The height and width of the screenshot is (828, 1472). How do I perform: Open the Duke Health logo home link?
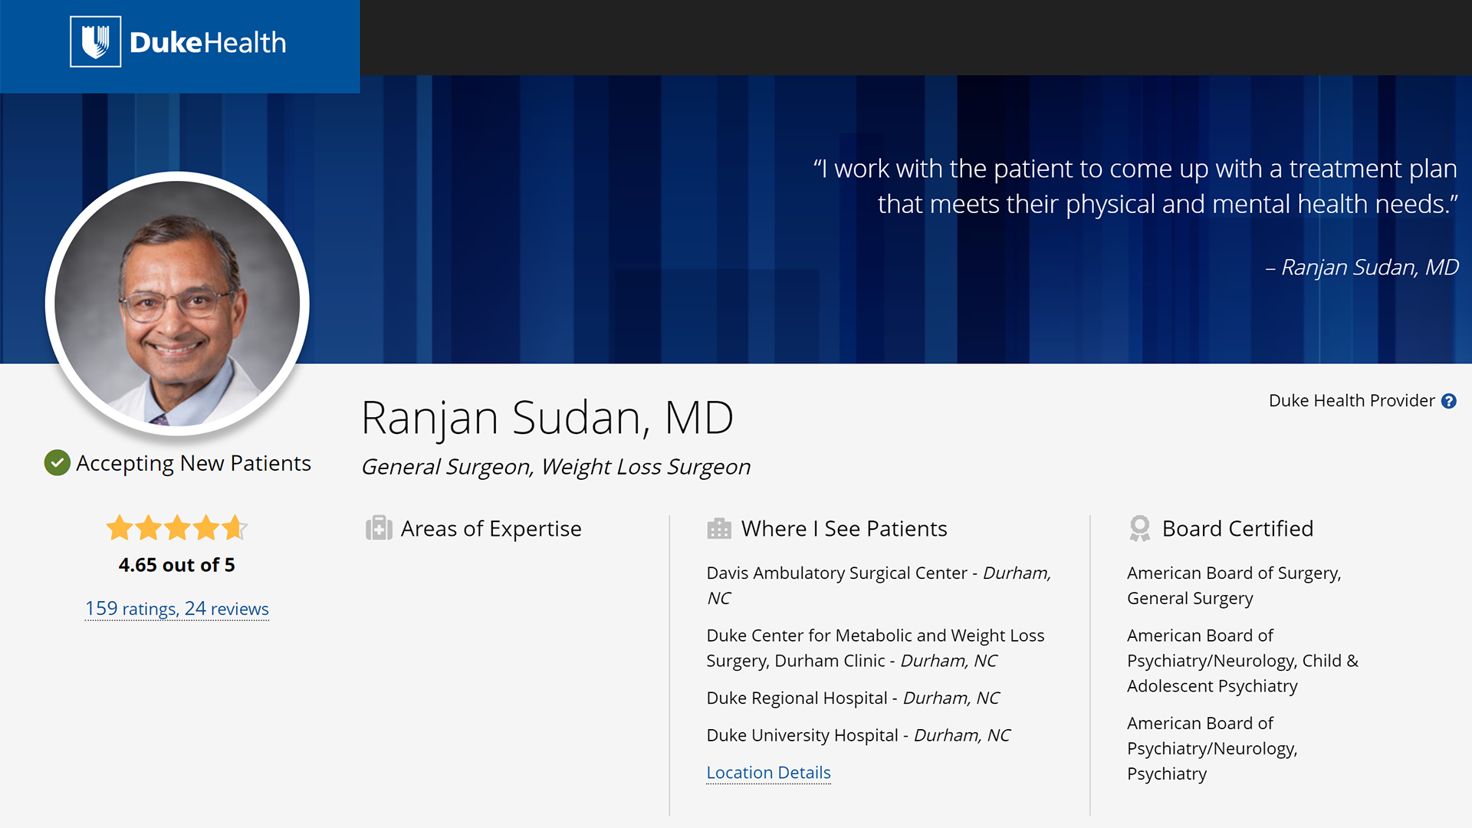[178, 42]
